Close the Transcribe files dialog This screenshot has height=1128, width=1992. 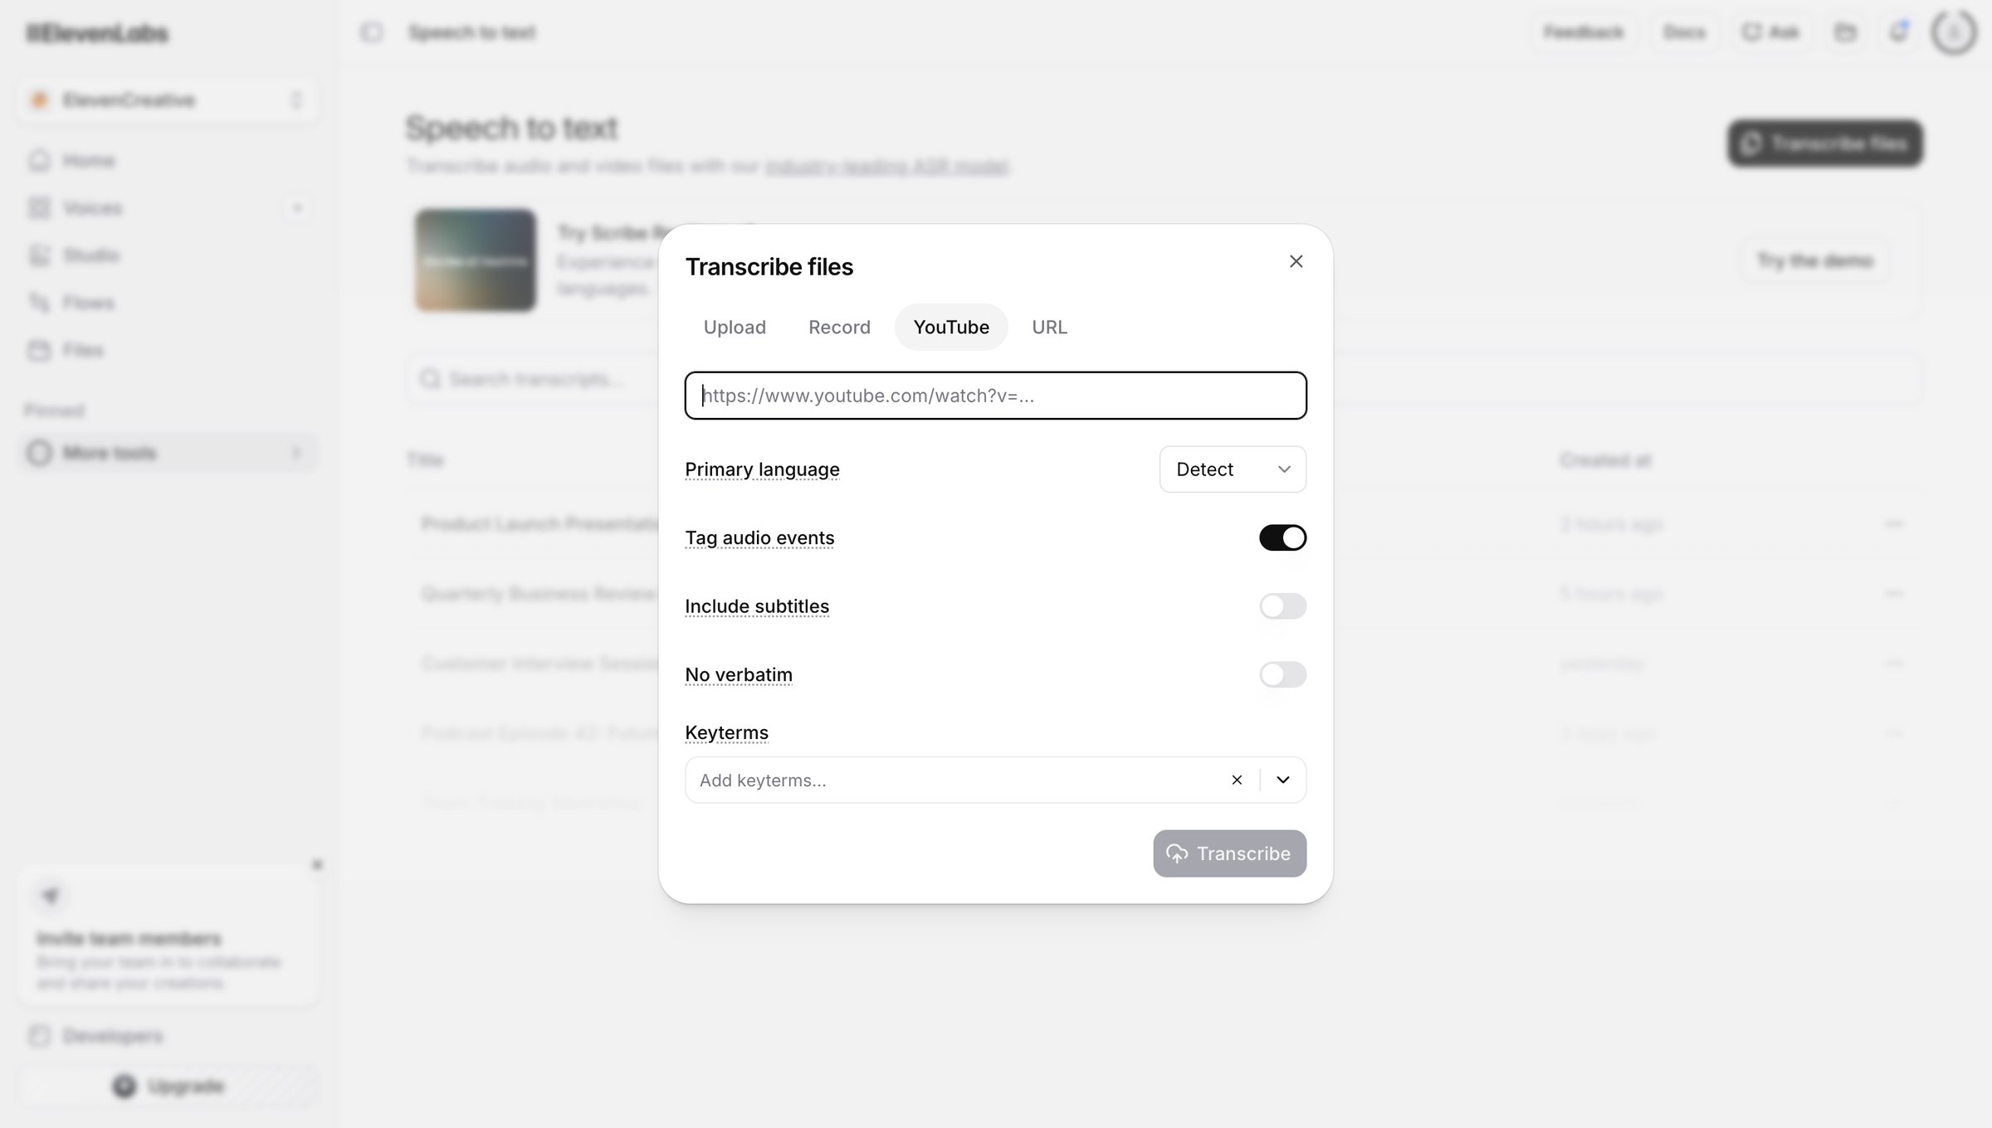(1296, 261)
